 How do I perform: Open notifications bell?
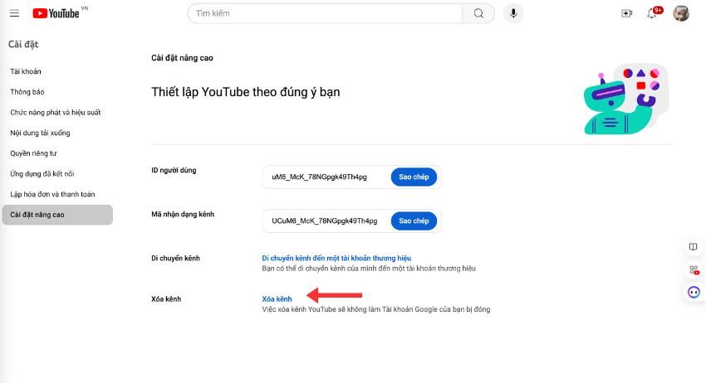[x=652, y=13]
